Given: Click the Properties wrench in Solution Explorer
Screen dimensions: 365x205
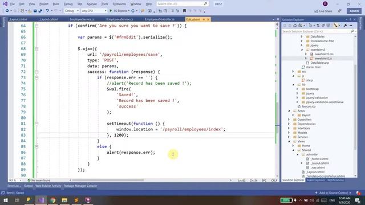Looking at the screenshot, I should point(345,26).
